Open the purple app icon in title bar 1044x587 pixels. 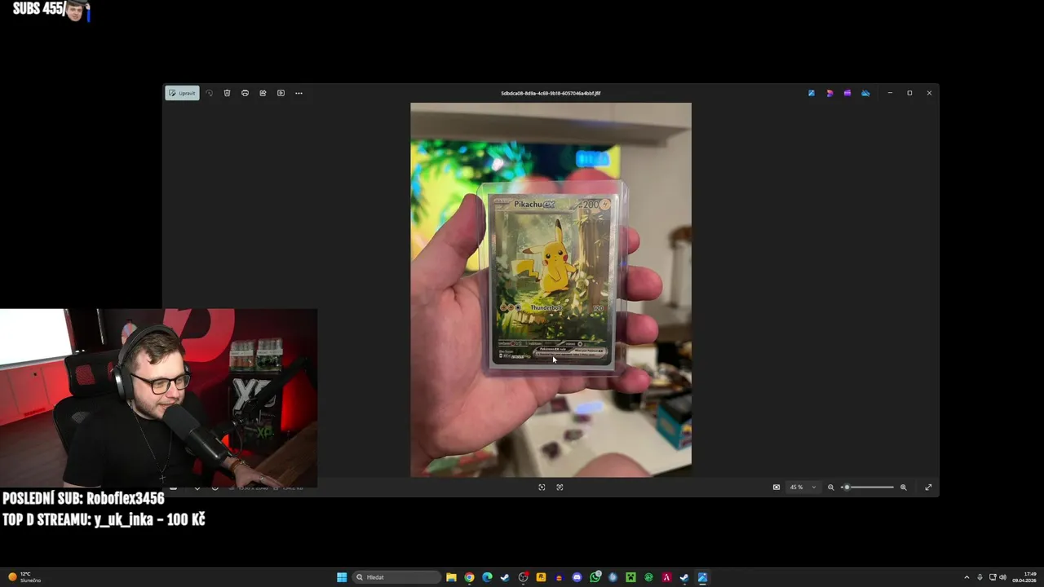click(x=847, y=93)
